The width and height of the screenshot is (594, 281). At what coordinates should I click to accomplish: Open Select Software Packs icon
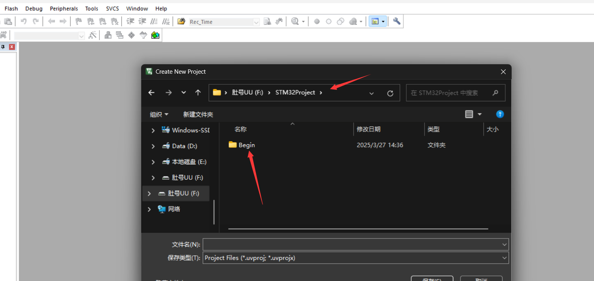[x=143, y=35]
